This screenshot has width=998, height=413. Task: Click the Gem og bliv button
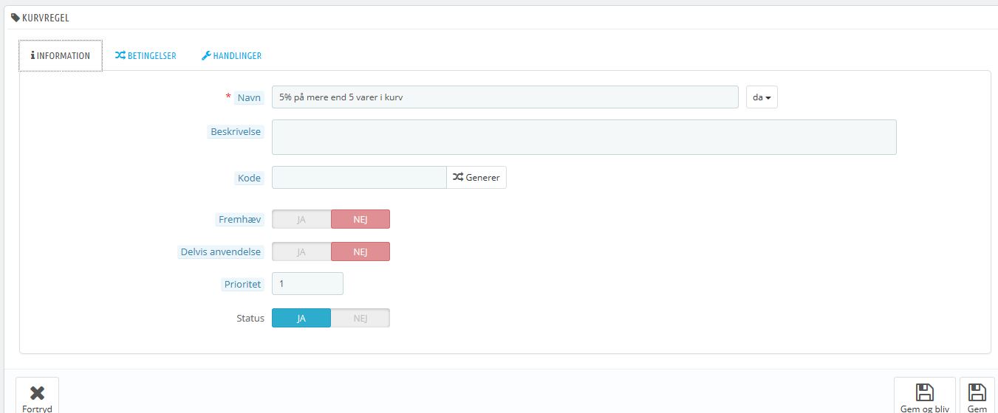[924, 396]
